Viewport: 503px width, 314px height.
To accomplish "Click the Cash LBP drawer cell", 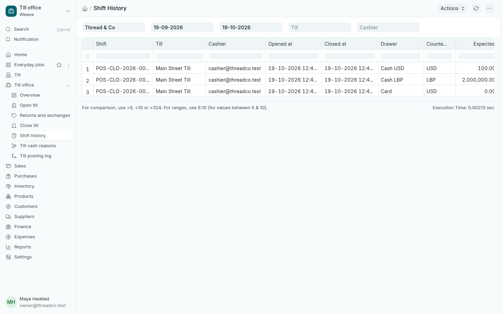I will [401, 80].
